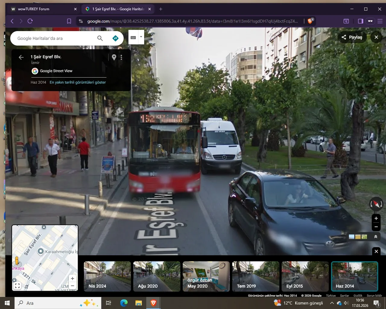This screenshot has height=309, width=386.
Task: Expand the map layers chevron panel
Action: pos(376,237)
